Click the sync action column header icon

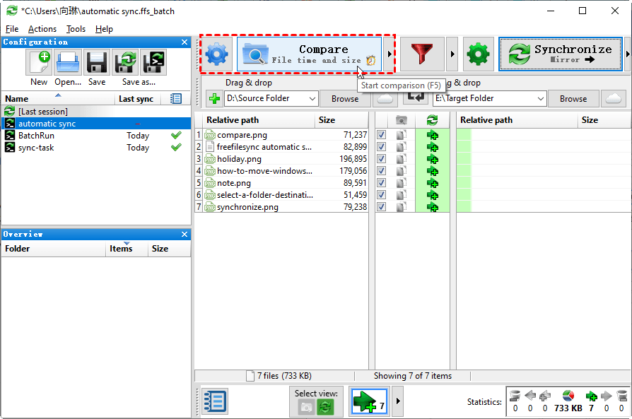433,120
